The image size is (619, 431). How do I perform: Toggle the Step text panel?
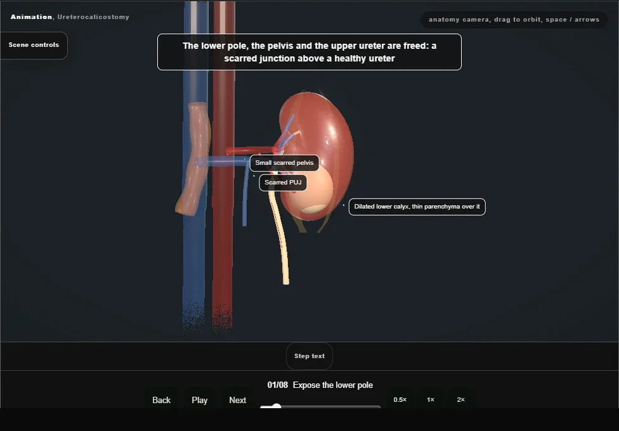pos(309,356)
